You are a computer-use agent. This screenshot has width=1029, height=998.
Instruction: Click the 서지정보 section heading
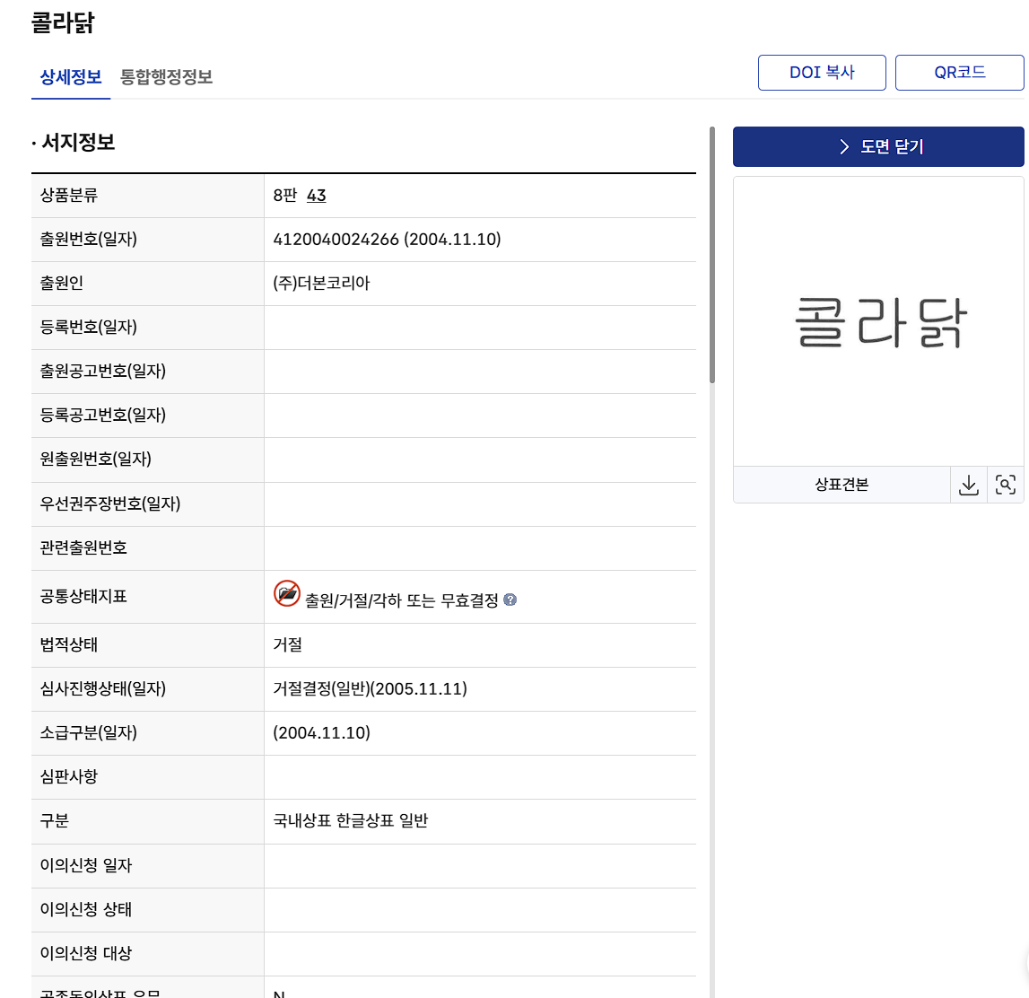[78, 143]
